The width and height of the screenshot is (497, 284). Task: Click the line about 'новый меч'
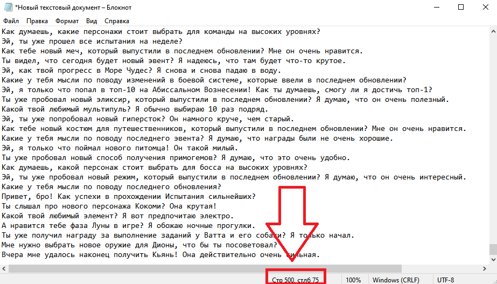182,51
